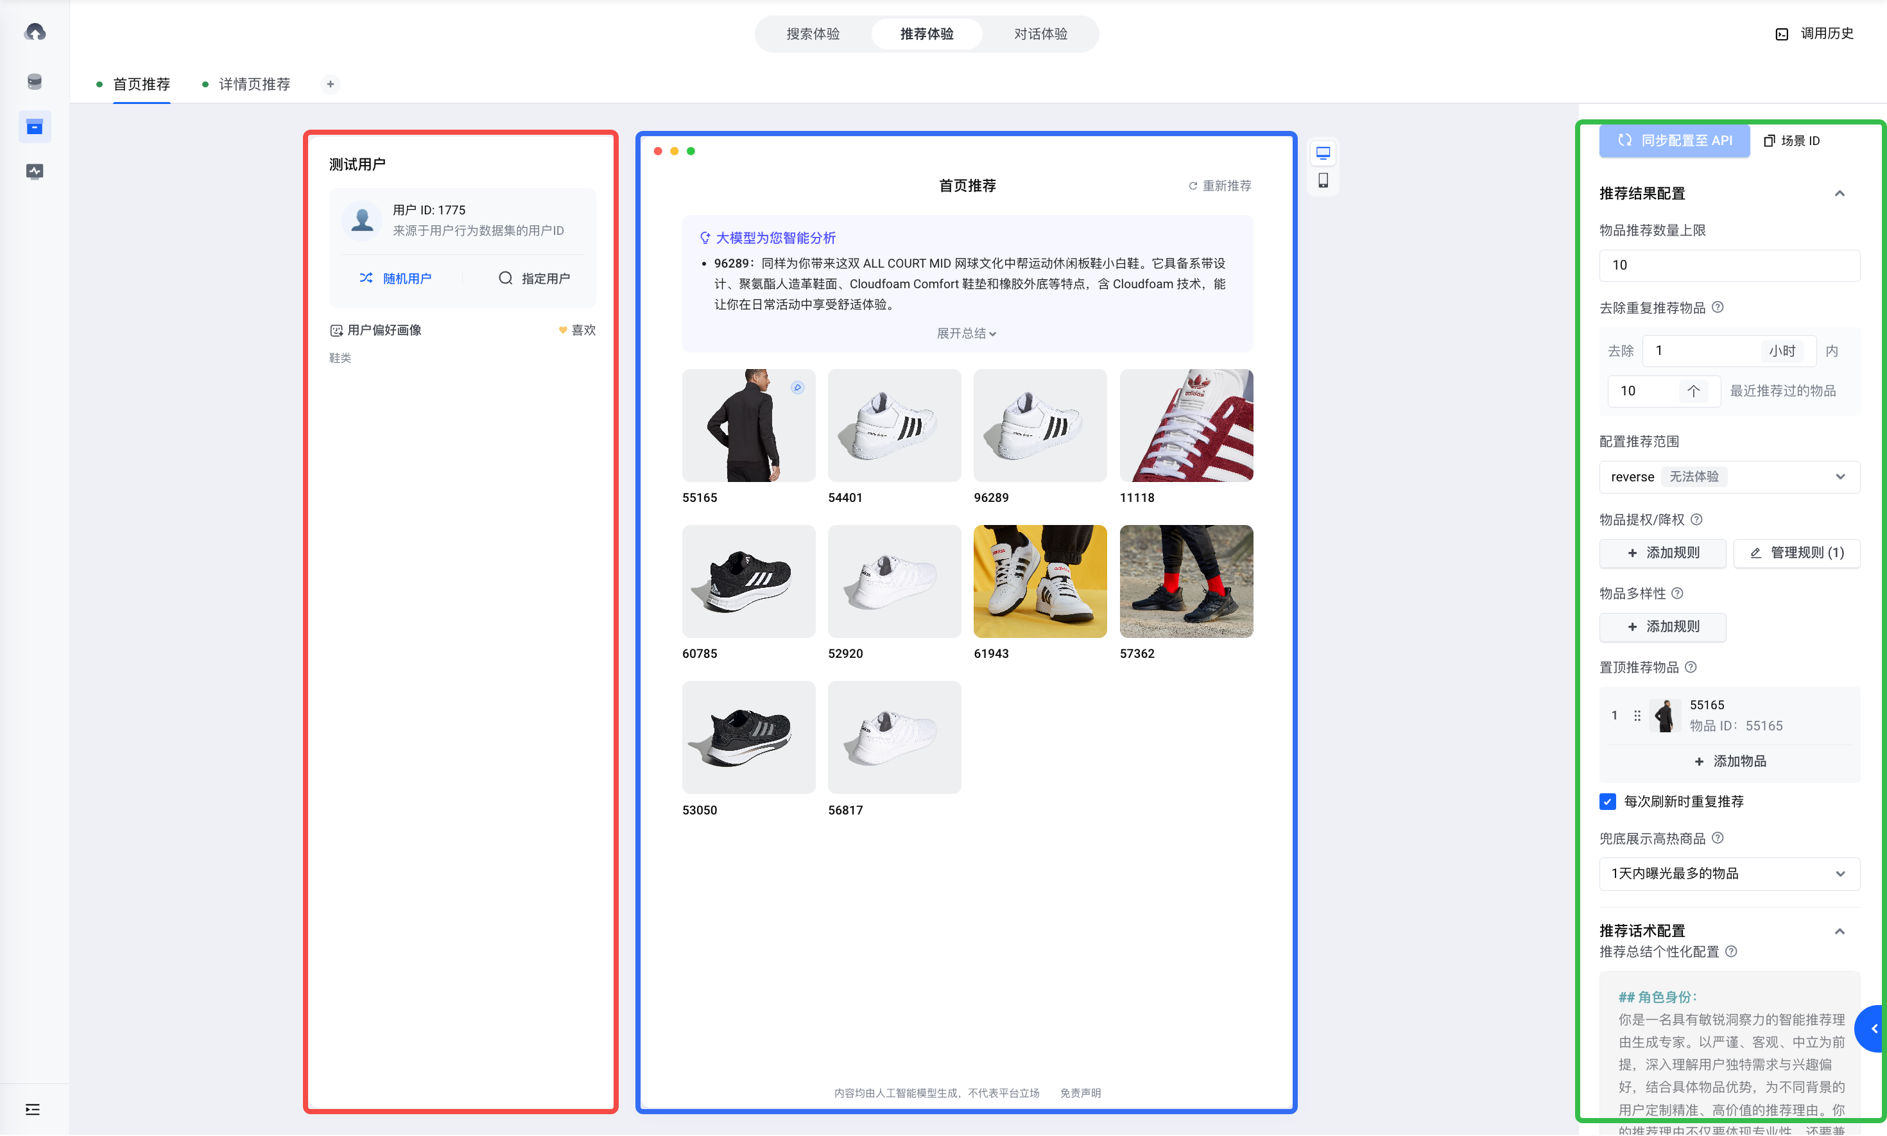Collapse the 推荐结果配置 section

point(1840,194)
